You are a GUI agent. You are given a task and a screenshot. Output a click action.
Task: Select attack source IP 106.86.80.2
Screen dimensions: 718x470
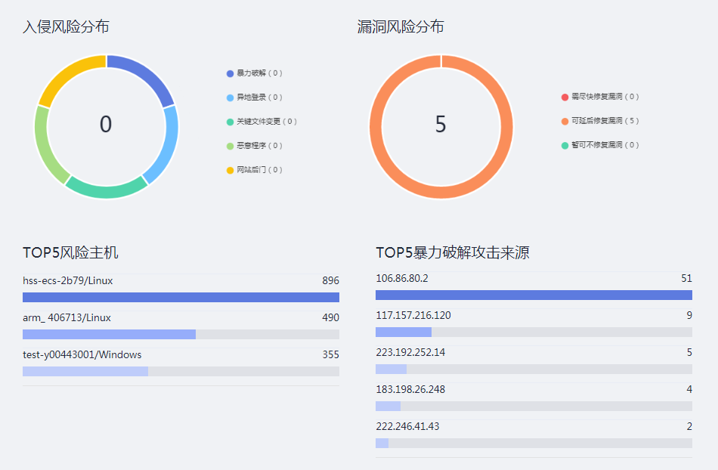[402, 278]
